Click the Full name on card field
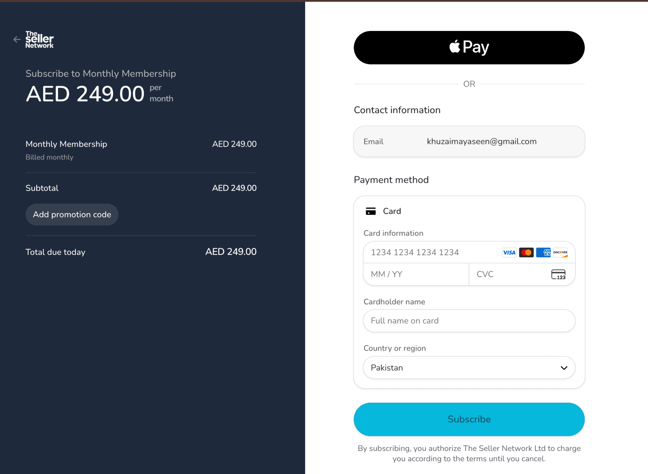The image size is (648, 474). point(469,321)
